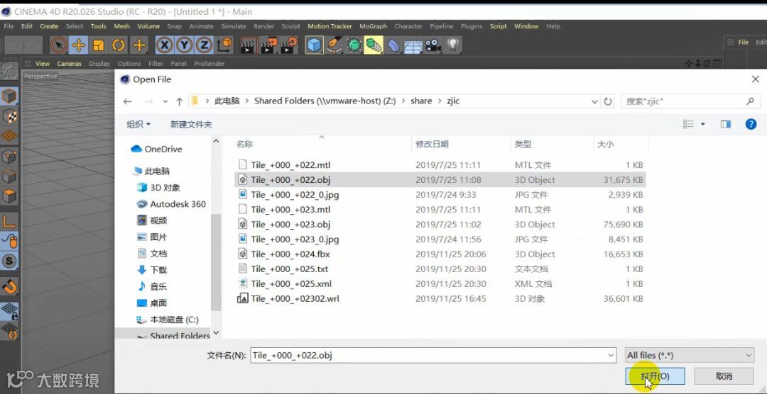Click the 取消 button
The height and width of the screenshot is (394, 767).
tap(724, 376)
